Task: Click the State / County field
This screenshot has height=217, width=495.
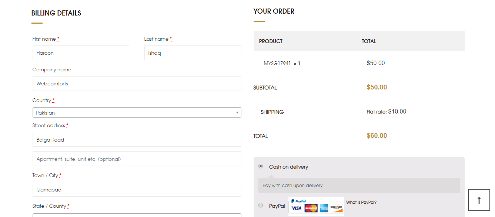Action: click(x=137, y=215)
